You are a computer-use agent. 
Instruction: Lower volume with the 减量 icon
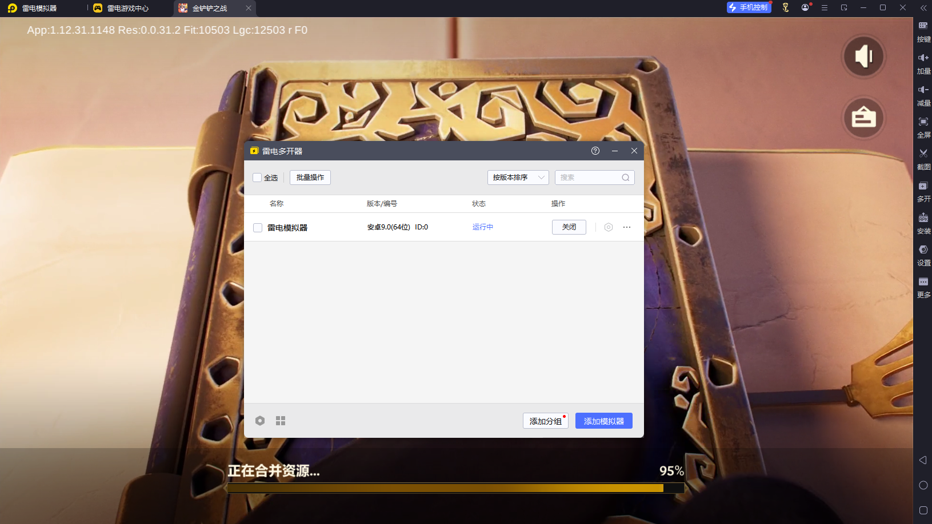click(x=923, y=95)
